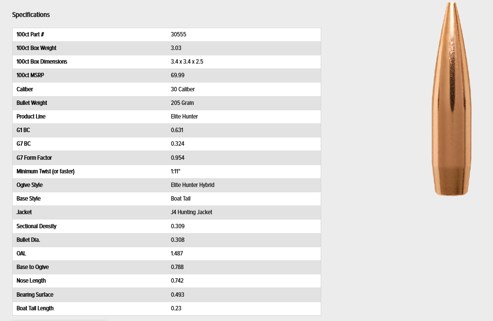Click the 100ct Box Weight row label

(x=36, y=48)
